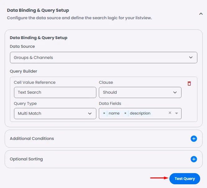Delete the query row with trash icon
The height and width of the screenshot is (188, 207).
(189, 83)
